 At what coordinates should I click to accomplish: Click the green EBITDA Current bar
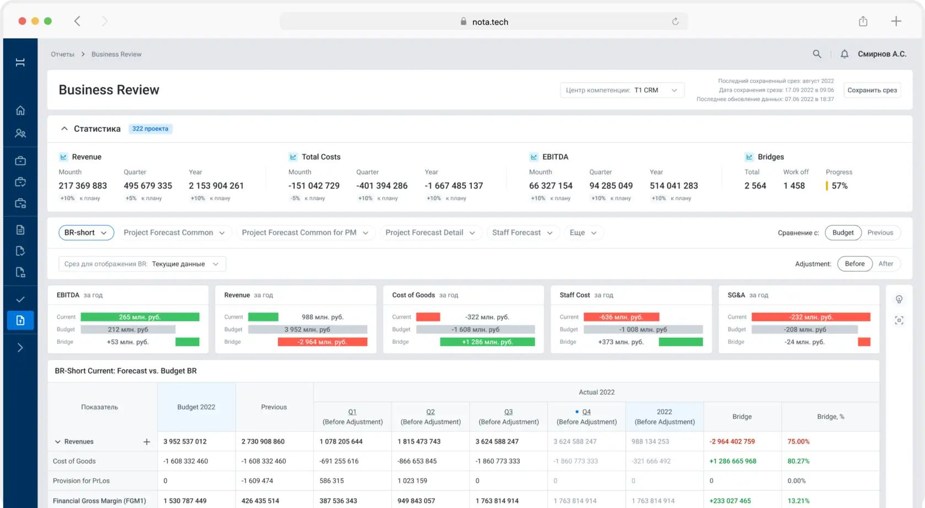point(140,317)
